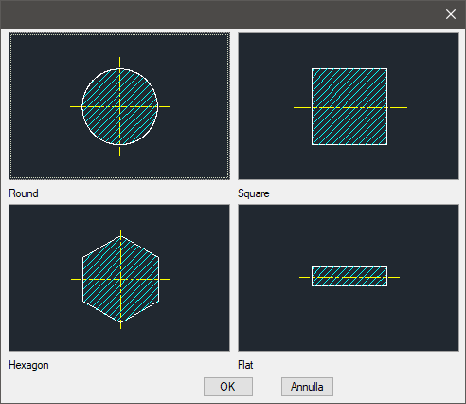Image resolution: width=466 pixels, height=404 pixels.
Task: Click the center crosshair of the square
Action: (349, 108)
